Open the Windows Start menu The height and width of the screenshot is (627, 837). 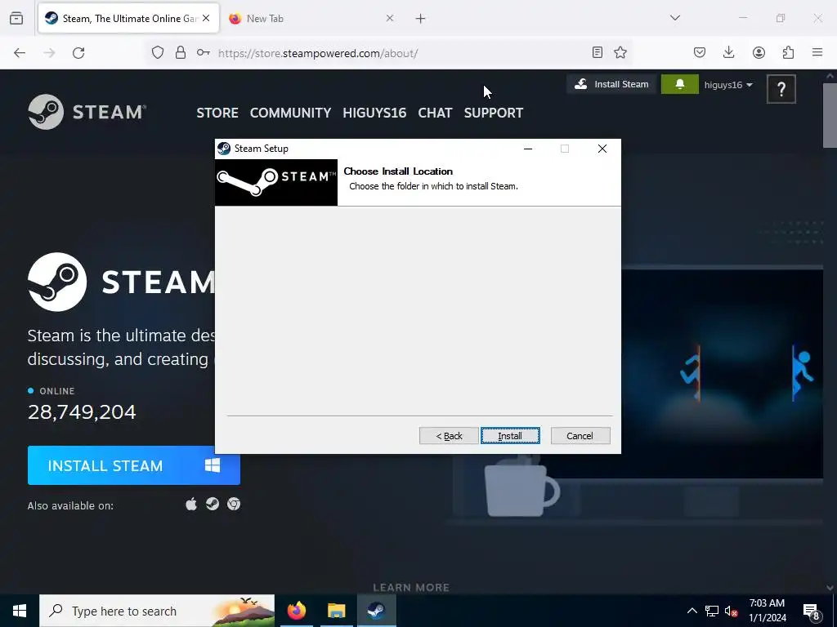point(20,611)
